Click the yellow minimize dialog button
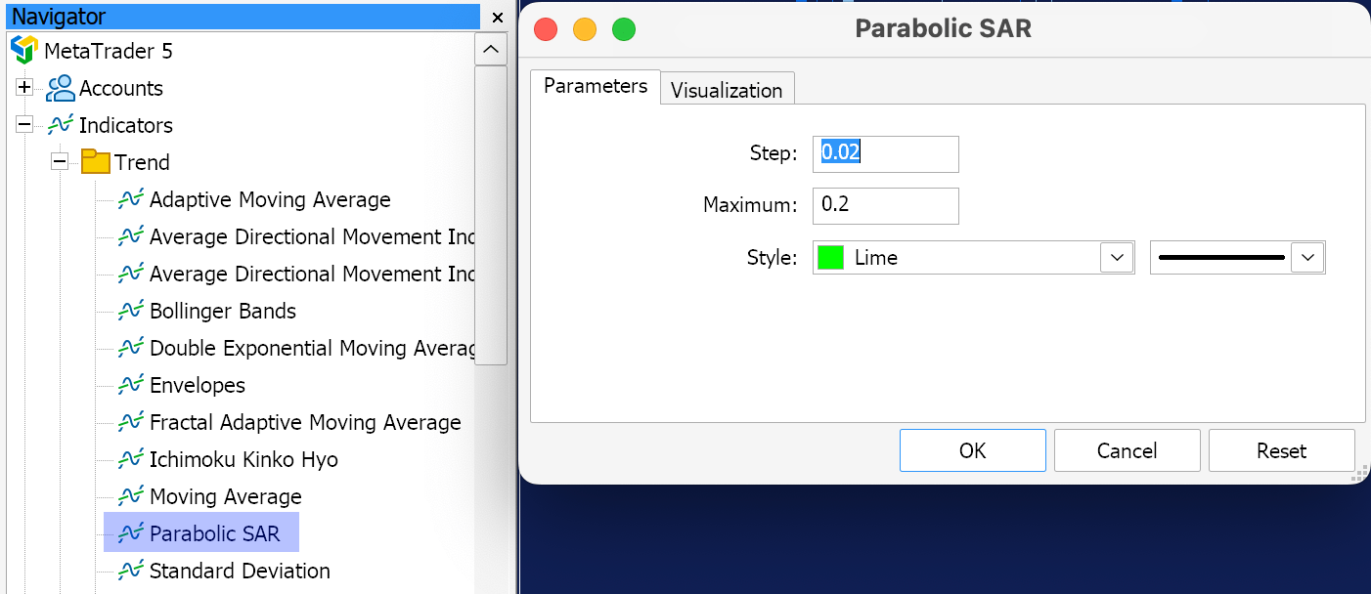This screenshot has height=594, width=1371. pos(585,29)
